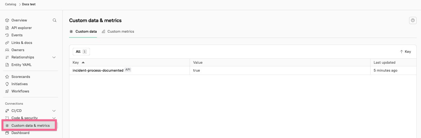Go to Catalog in the breadcrumb
Image resolution: width=421 pixels, height=138 pixels.
(11, 4)
